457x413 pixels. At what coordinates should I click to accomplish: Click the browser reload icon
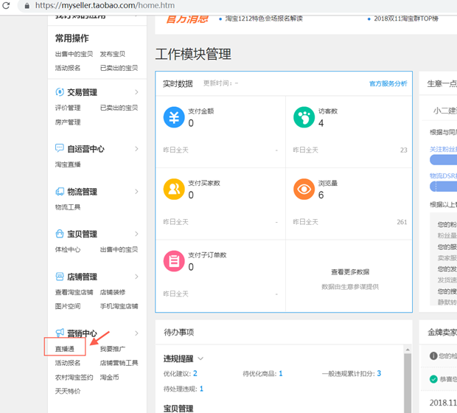6,5
